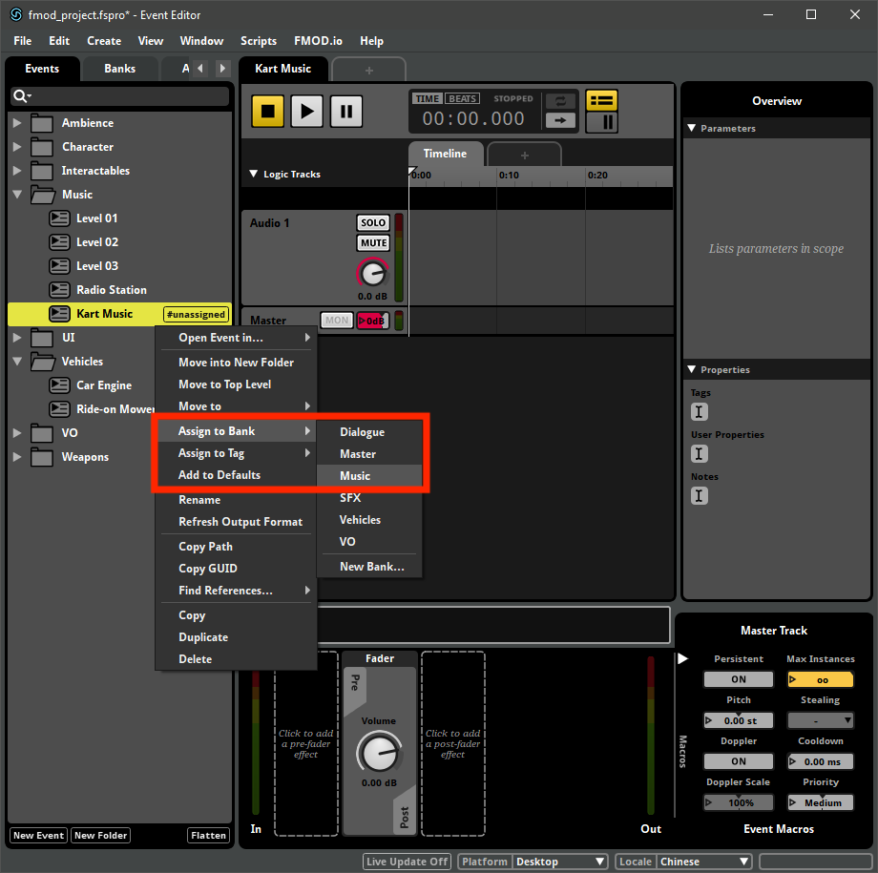Pause playback in the transport controls
878x873 pixels.
pos(345,111)
